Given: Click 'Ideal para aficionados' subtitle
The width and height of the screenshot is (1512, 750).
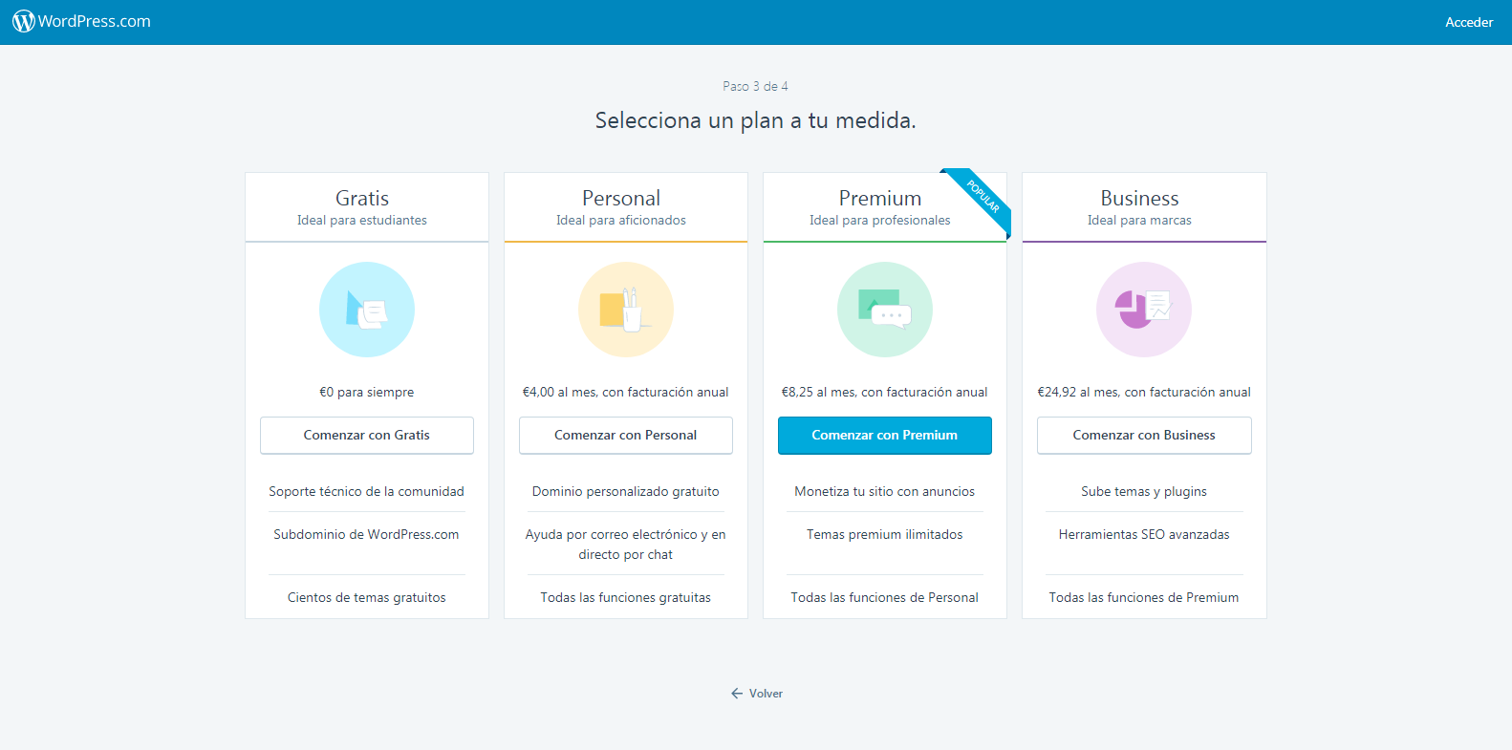Looking at the screenshot, I should point(621,220).
